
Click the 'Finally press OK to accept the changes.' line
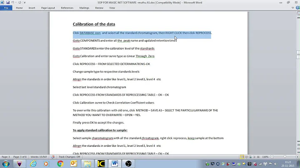pos(98,123)
